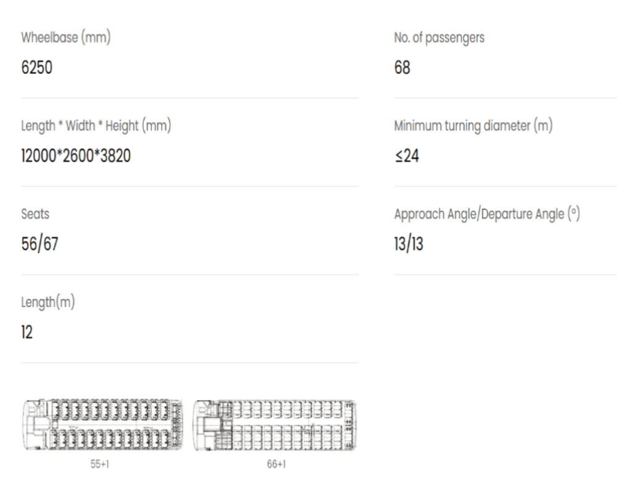Select the dimensions value 12000*2600*3820
The width and height of the screenshot is (617, 493).
(75, 156)
